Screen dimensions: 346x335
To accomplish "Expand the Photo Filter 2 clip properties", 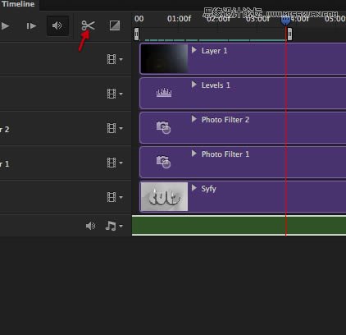I will click(x=194, y=119).
